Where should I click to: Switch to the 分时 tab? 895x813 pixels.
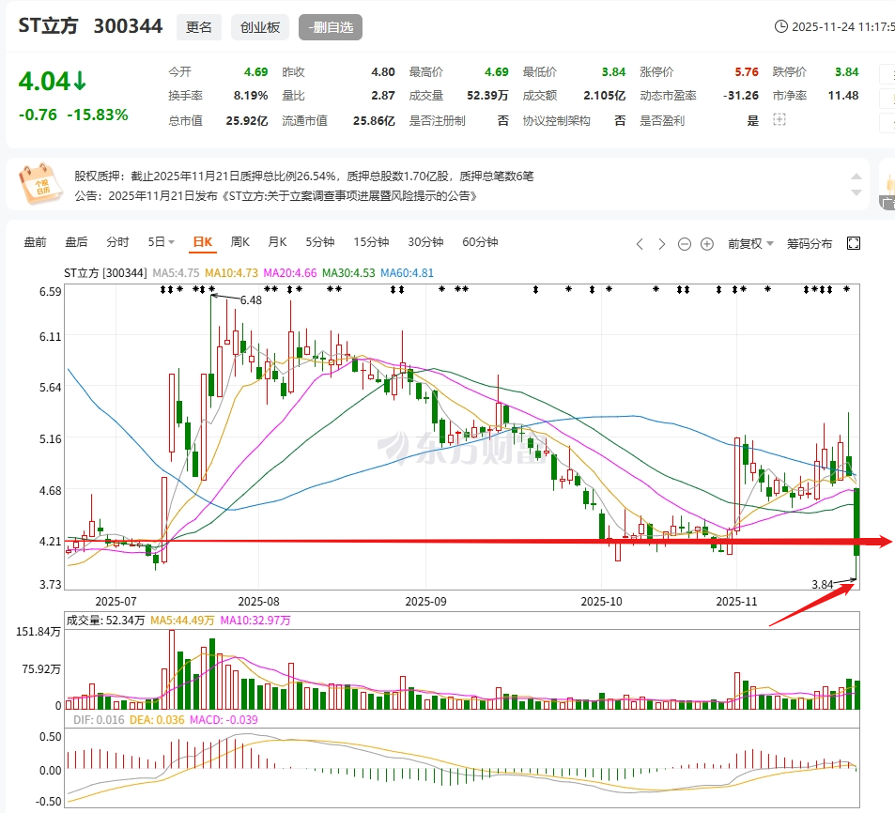(117, 242)
